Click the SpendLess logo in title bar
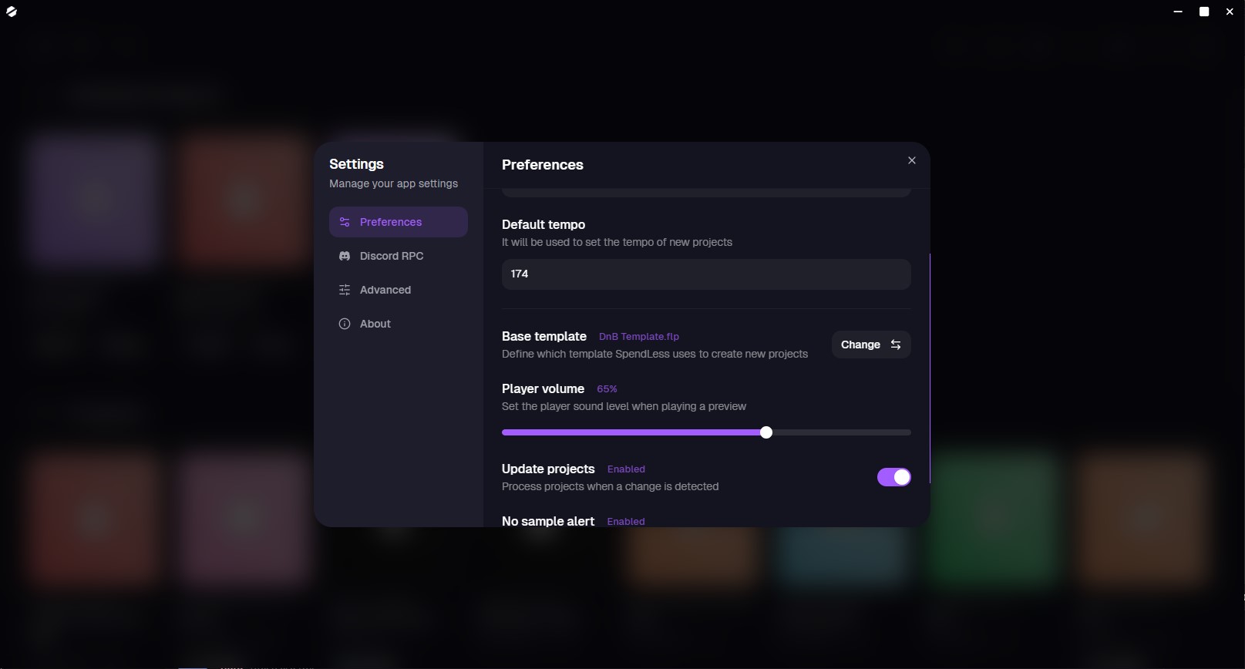 [x=12, y=12]
